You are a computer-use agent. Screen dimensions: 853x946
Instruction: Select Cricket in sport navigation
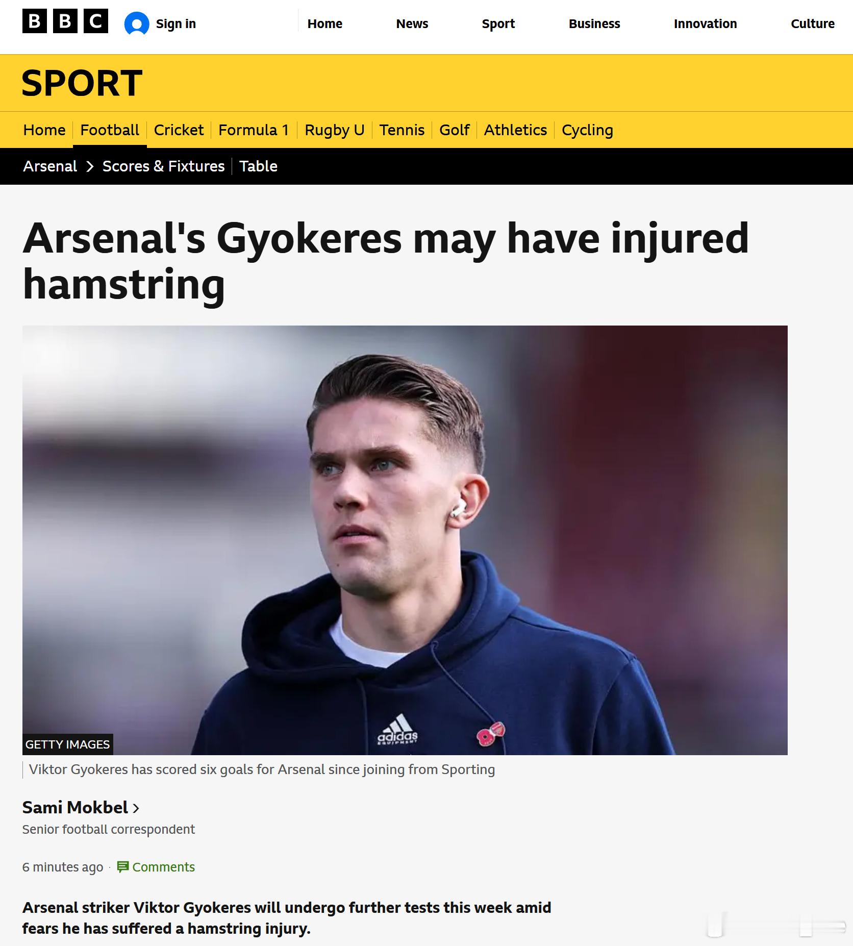(x=179, y=130)
